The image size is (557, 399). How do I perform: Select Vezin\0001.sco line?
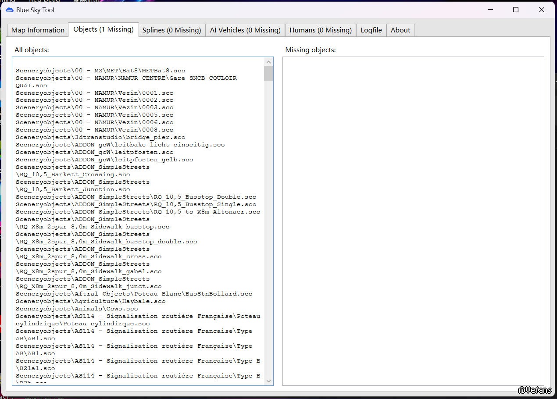click(94, 93)
